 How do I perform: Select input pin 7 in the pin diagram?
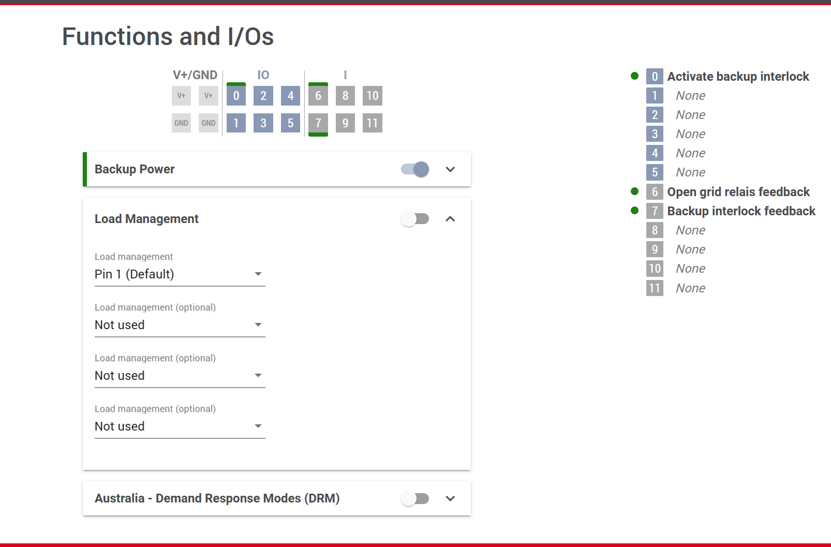click(318, 123)
